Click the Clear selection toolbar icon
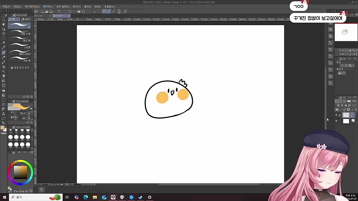358x201 pixels. [x=70, y=11]
